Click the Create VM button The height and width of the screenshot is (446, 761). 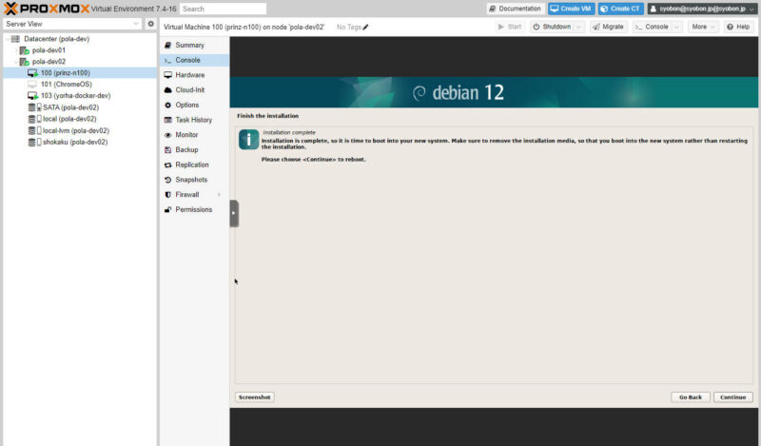[571, 9]
